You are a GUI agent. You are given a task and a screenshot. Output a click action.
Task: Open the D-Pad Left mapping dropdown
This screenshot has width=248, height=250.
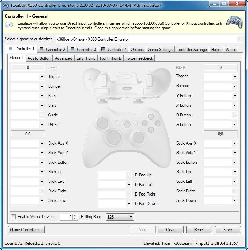tap(129, 185)
